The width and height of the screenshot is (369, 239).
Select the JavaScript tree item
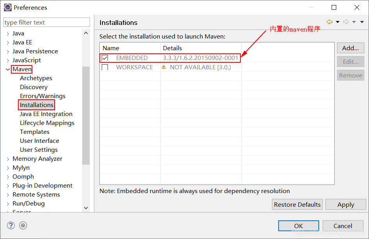coord(26,60)
